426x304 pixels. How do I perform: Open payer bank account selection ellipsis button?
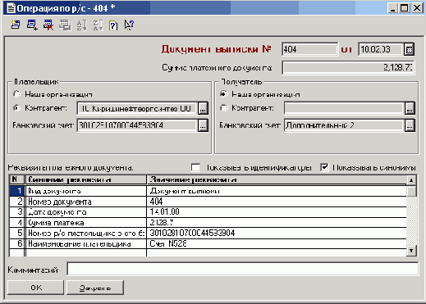click(x=203, y=125)
